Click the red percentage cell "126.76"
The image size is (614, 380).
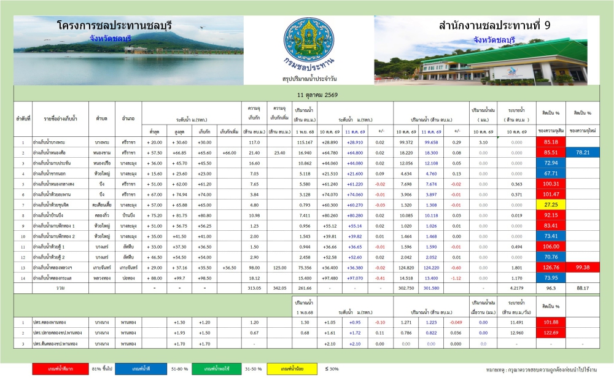(x=551, y=268)
